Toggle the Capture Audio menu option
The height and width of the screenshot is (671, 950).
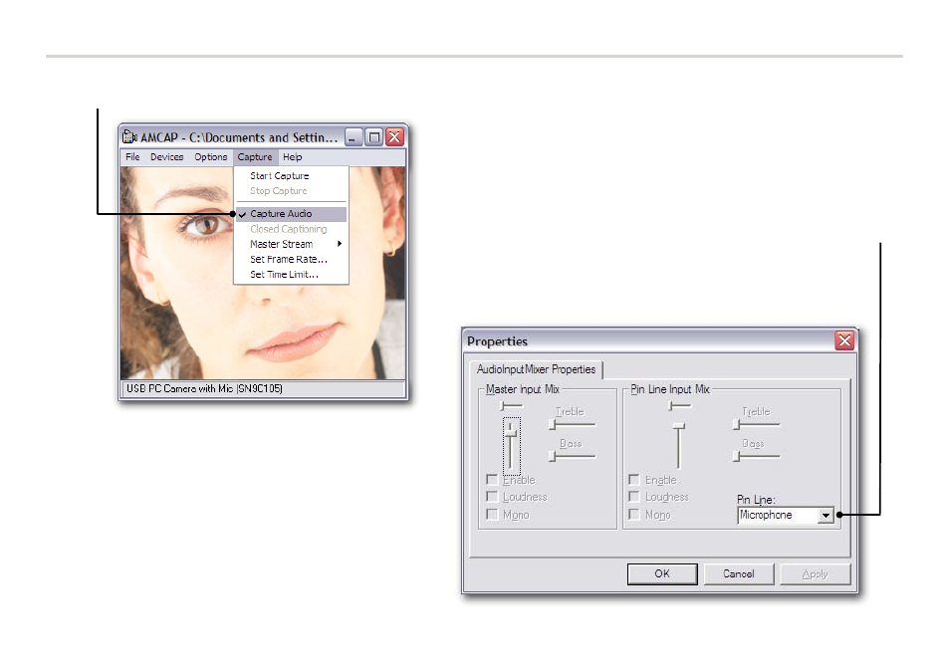point(290,214)
